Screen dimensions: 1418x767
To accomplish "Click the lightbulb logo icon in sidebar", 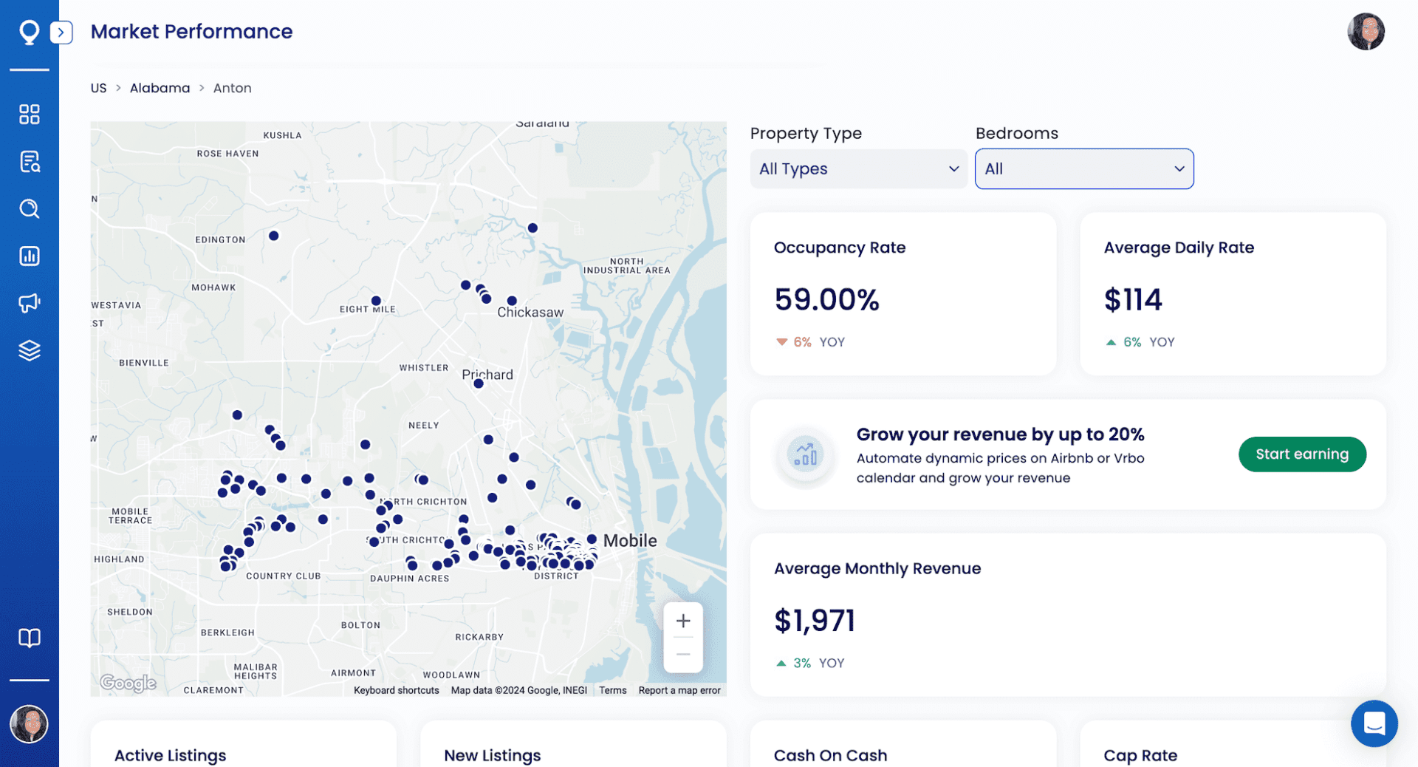I will (x=29, y=33).
